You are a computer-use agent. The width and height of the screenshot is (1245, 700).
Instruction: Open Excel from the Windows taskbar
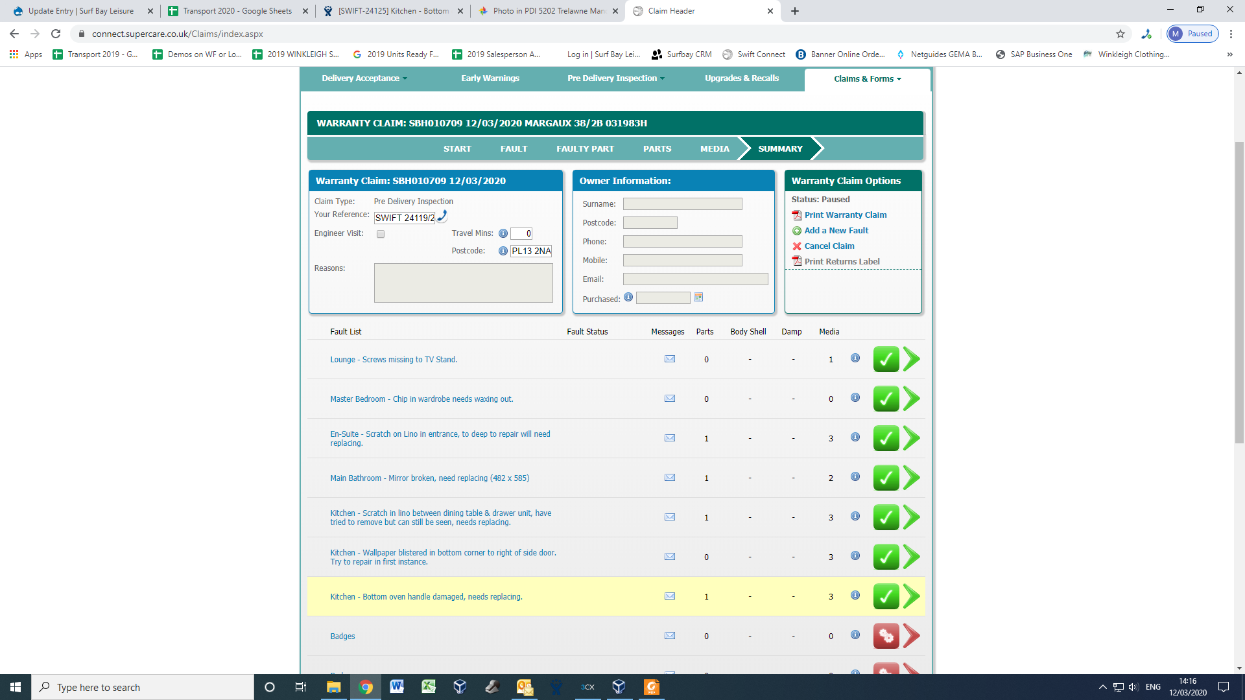[429, 687]
